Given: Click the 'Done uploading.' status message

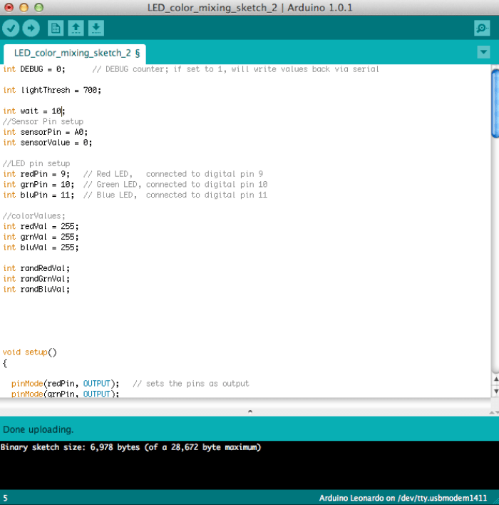Looking at the screenshot, I should [x=38, y=429].
